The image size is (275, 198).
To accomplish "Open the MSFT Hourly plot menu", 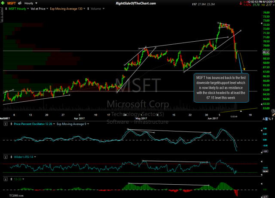I will point(19,9).
